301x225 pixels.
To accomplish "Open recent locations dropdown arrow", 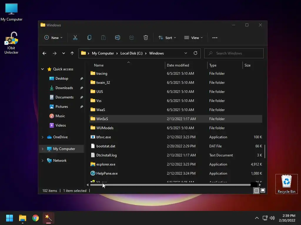I will coord(63,53).
